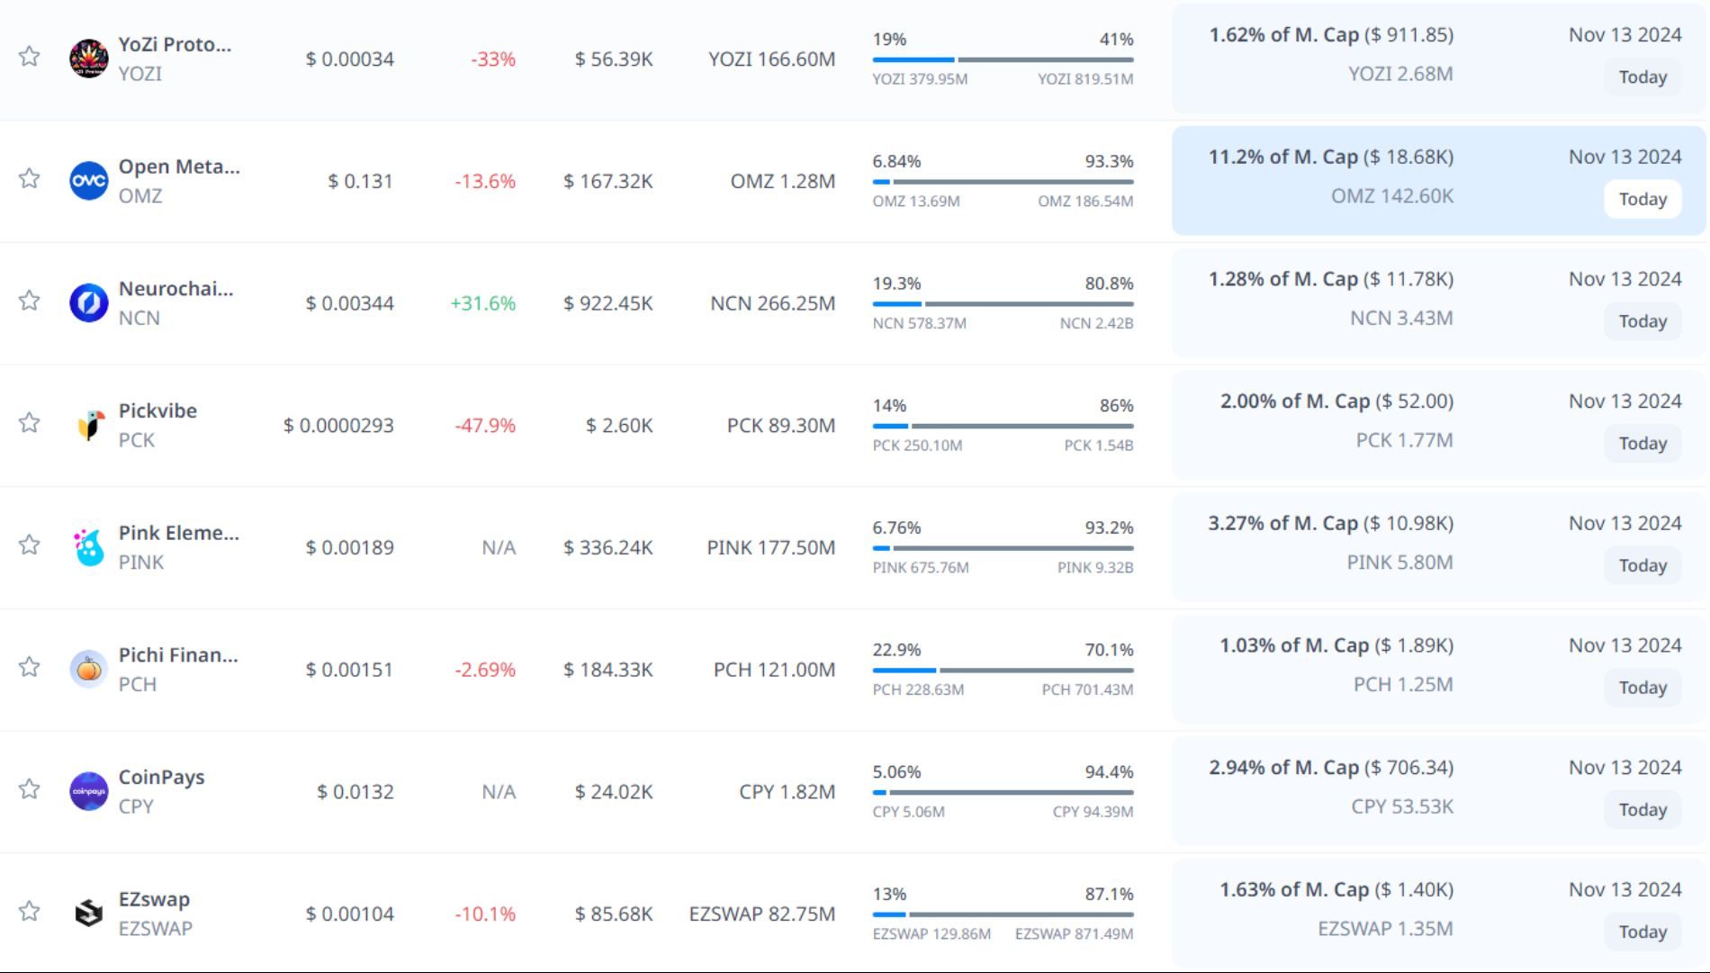The image size is (1710, 973).
Task: Click the YOZI unlock progress bar
Action: [1003, 60]
